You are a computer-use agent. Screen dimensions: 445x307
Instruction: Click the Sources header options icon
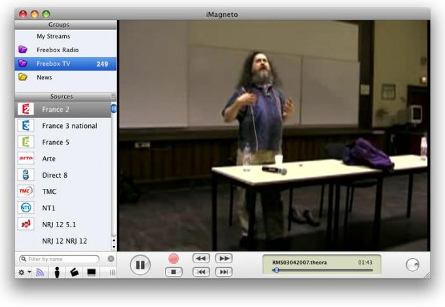coord(113,96)
